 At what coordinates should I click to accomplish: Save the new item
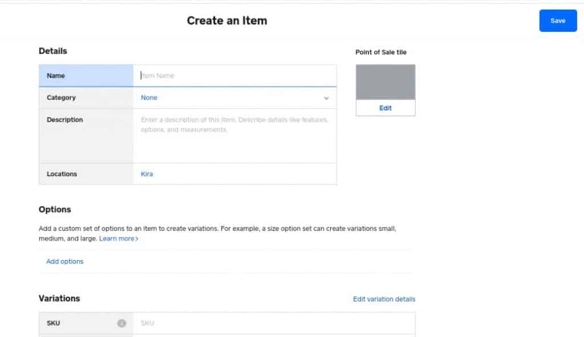click(558, 20)
